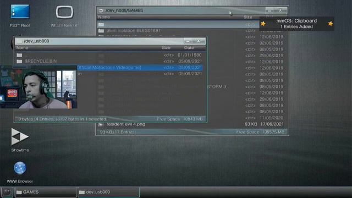352x198 pixels.
Task: Click the image file icon of resident evil 4.png
Action: [x=101, y=124]
